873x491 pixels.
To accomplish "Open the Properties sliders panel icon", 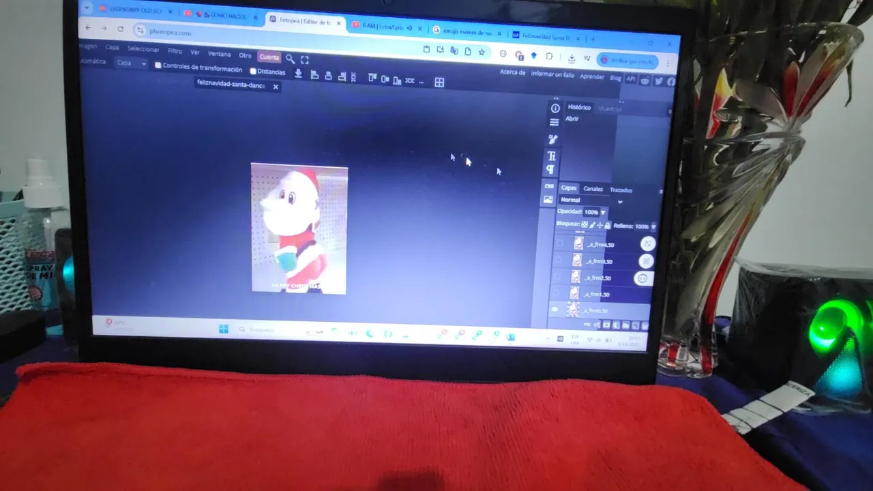I will tap(554, 123).
